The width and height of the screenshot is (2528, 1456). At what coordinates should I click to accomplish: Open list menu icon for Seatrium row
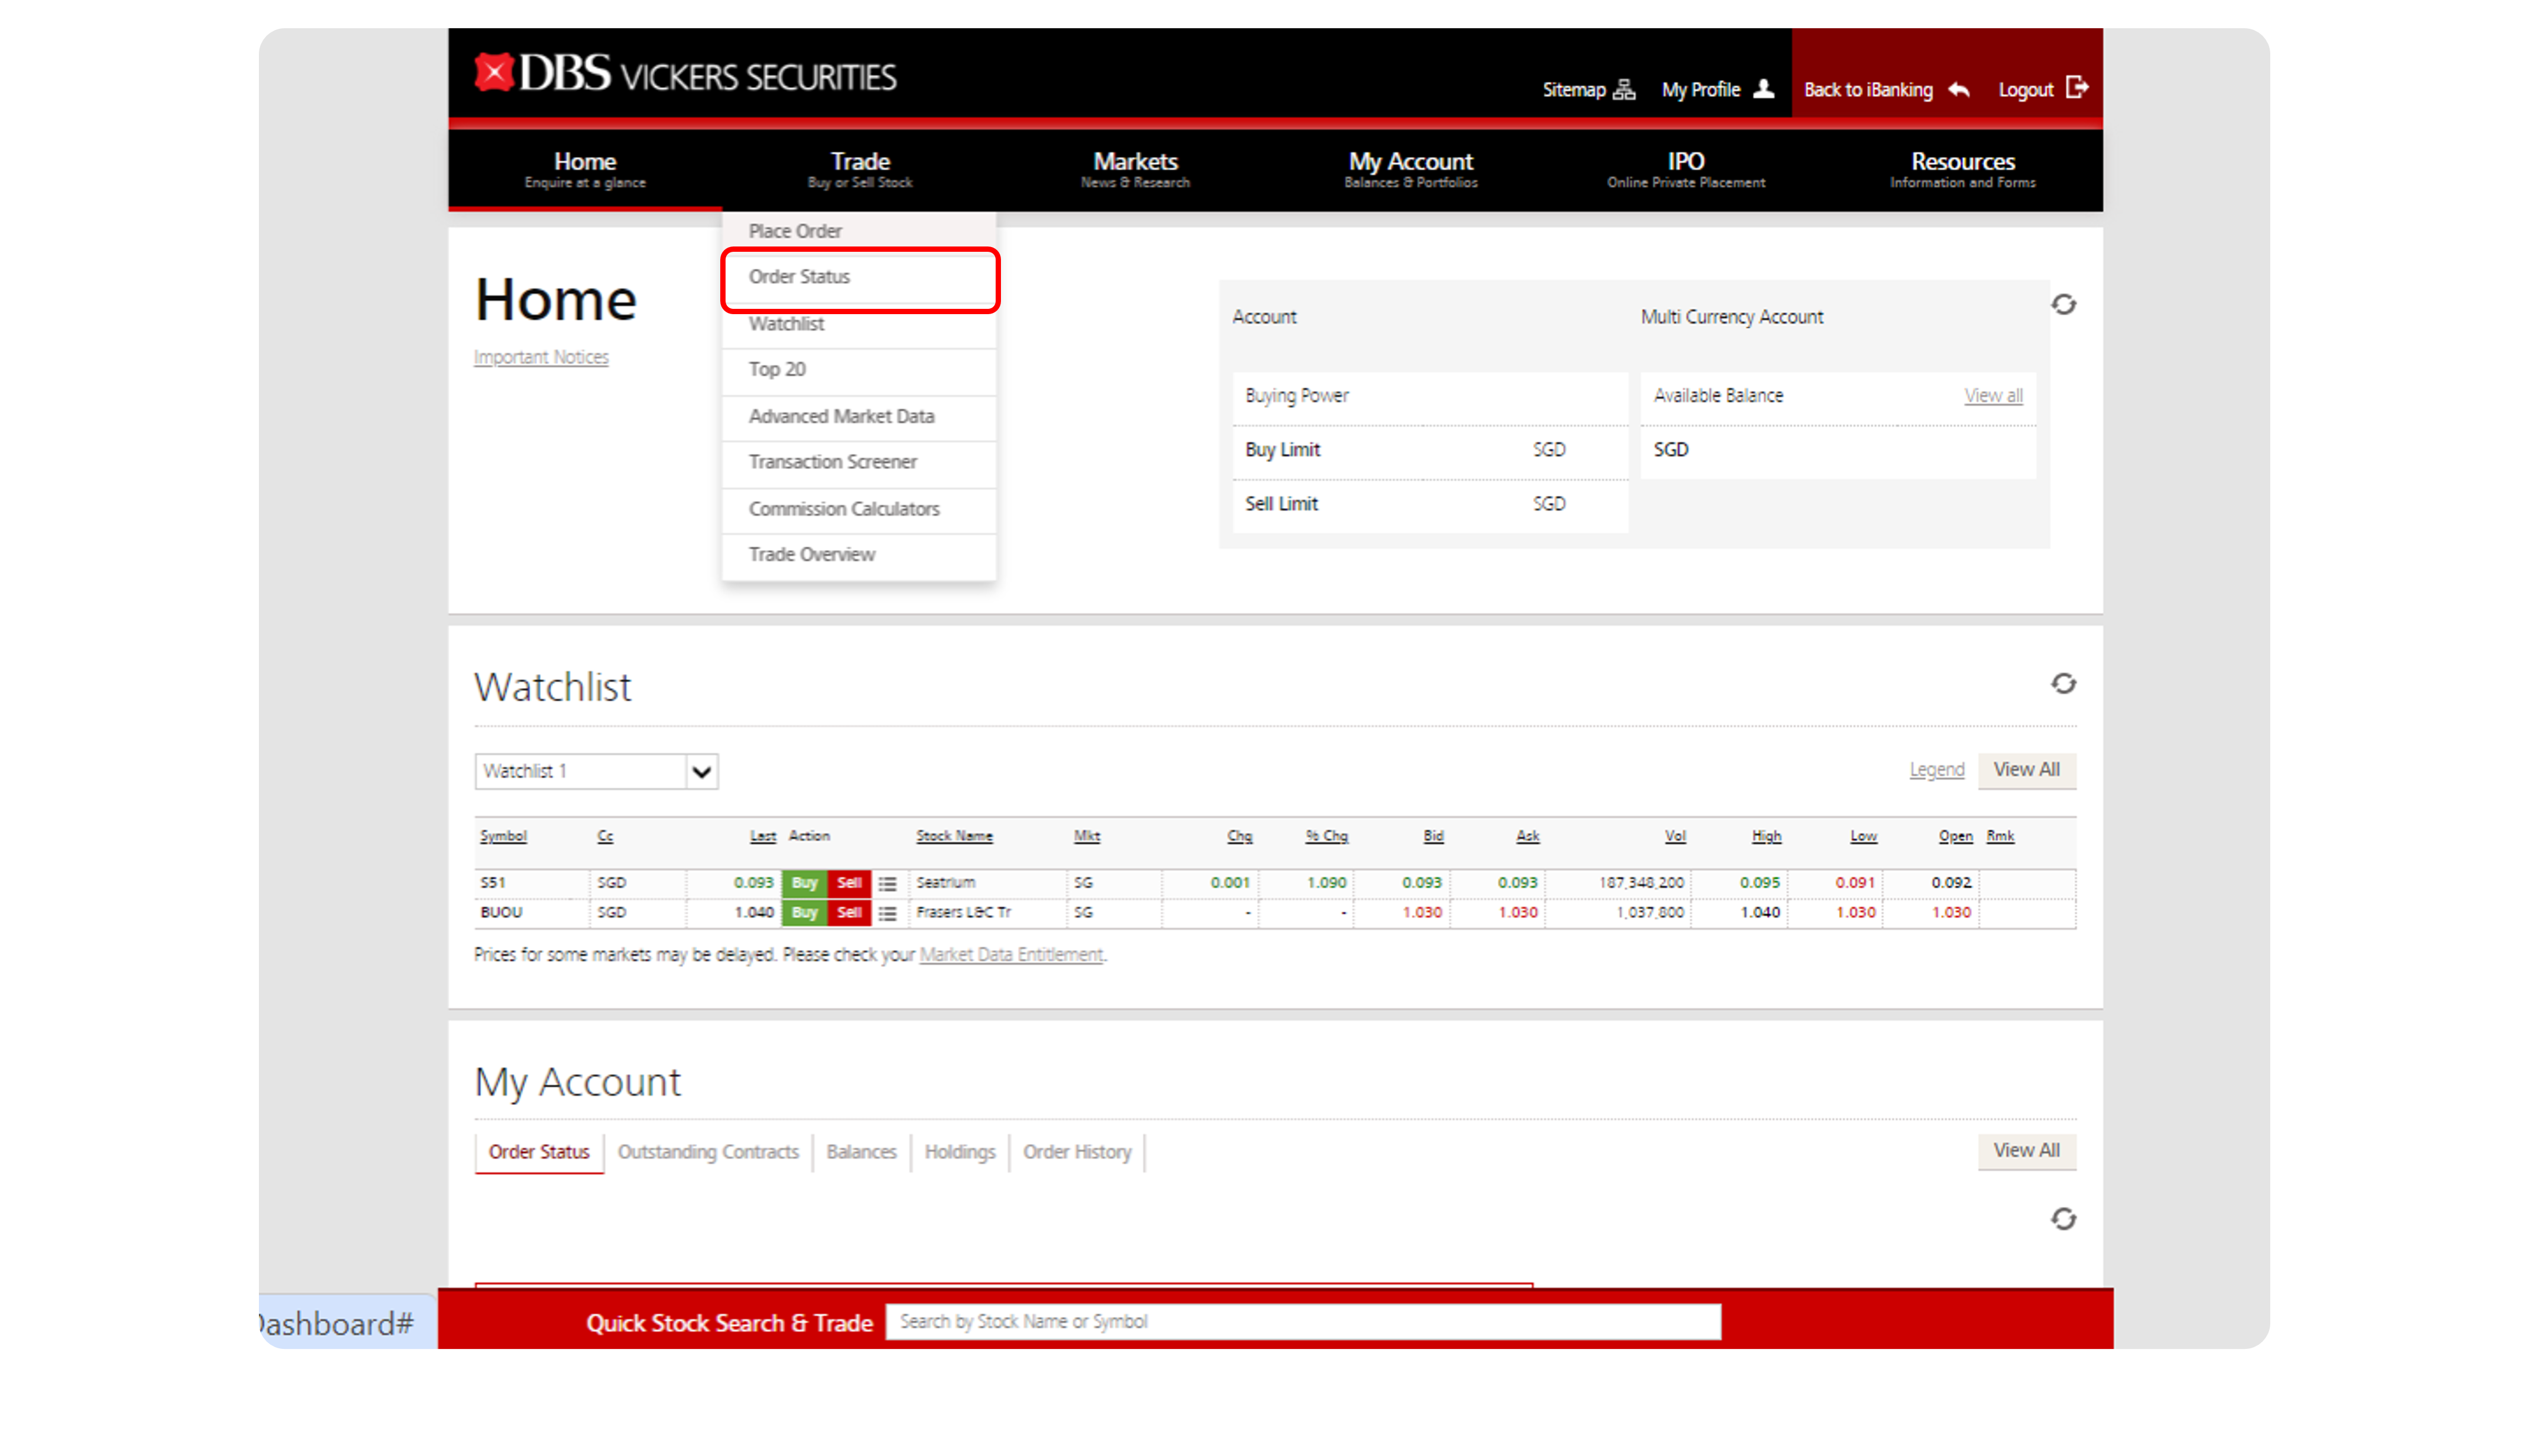[x=887, y=883]
